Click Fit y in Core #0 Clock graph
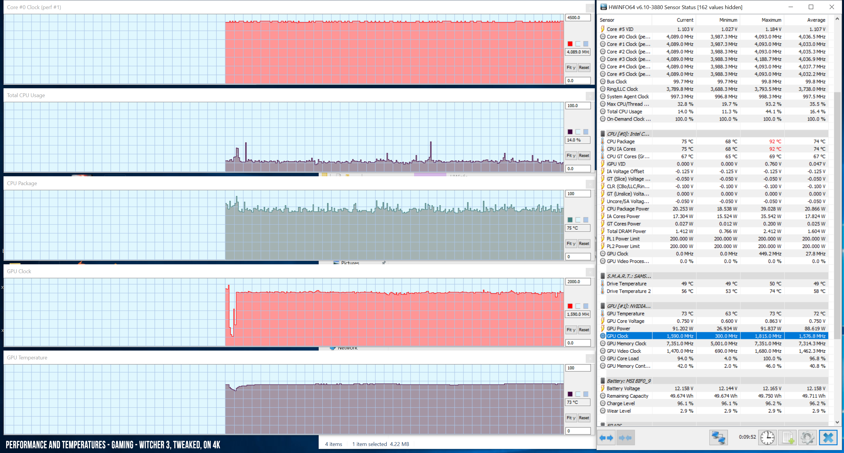844x453 pixels. click(571, 67)
